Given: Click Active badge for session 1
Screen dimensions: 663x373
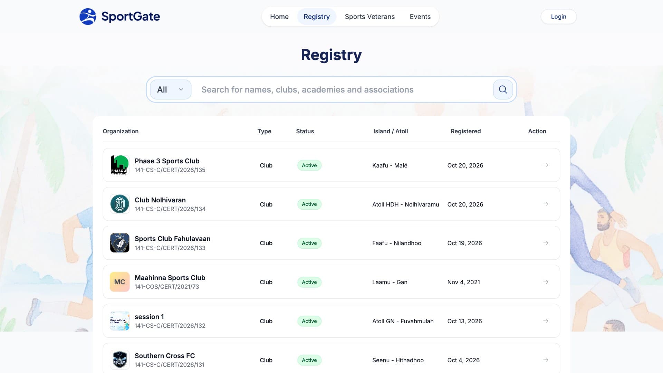Looking at the screenshot, I should (309, 321).
